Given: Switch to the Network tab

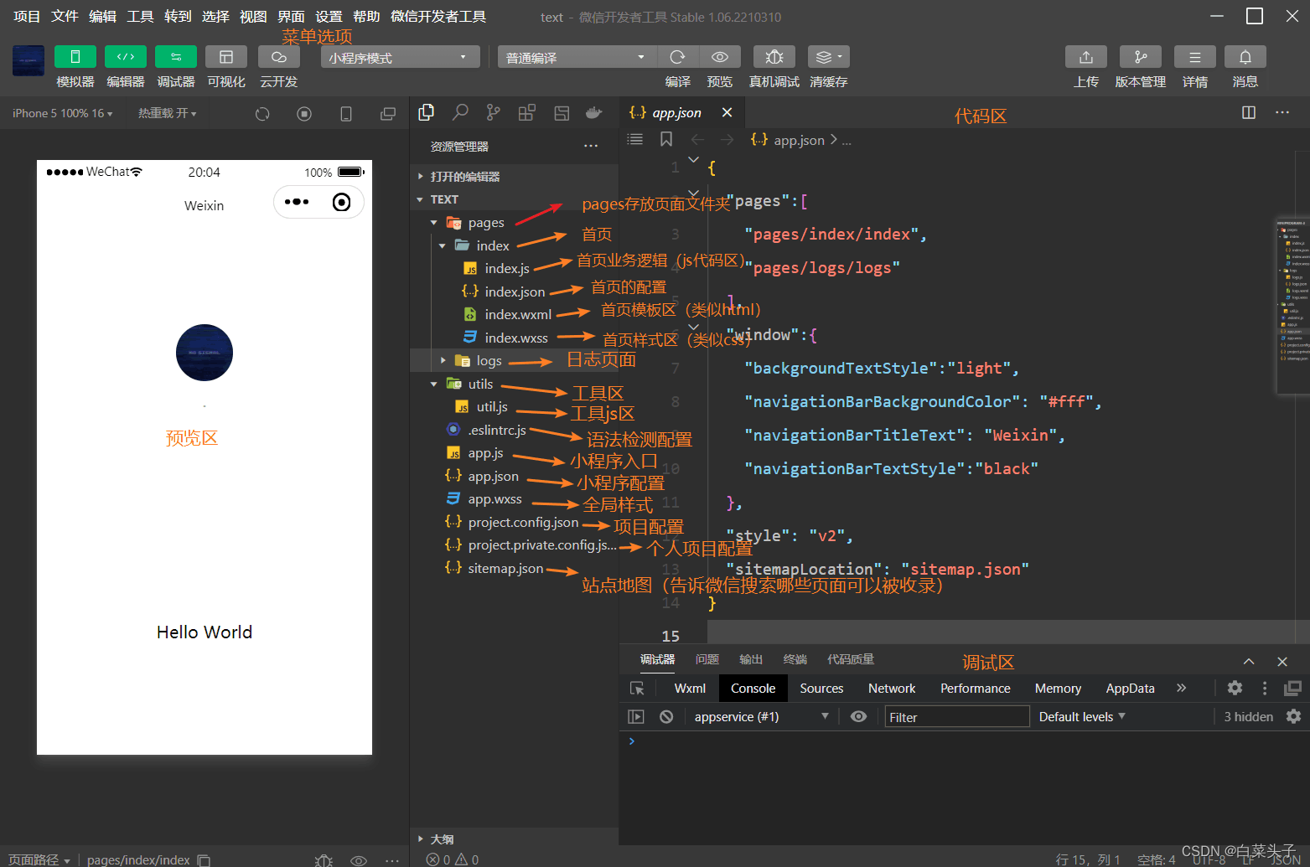Looking at the screenshot, I should click(892, 688).
